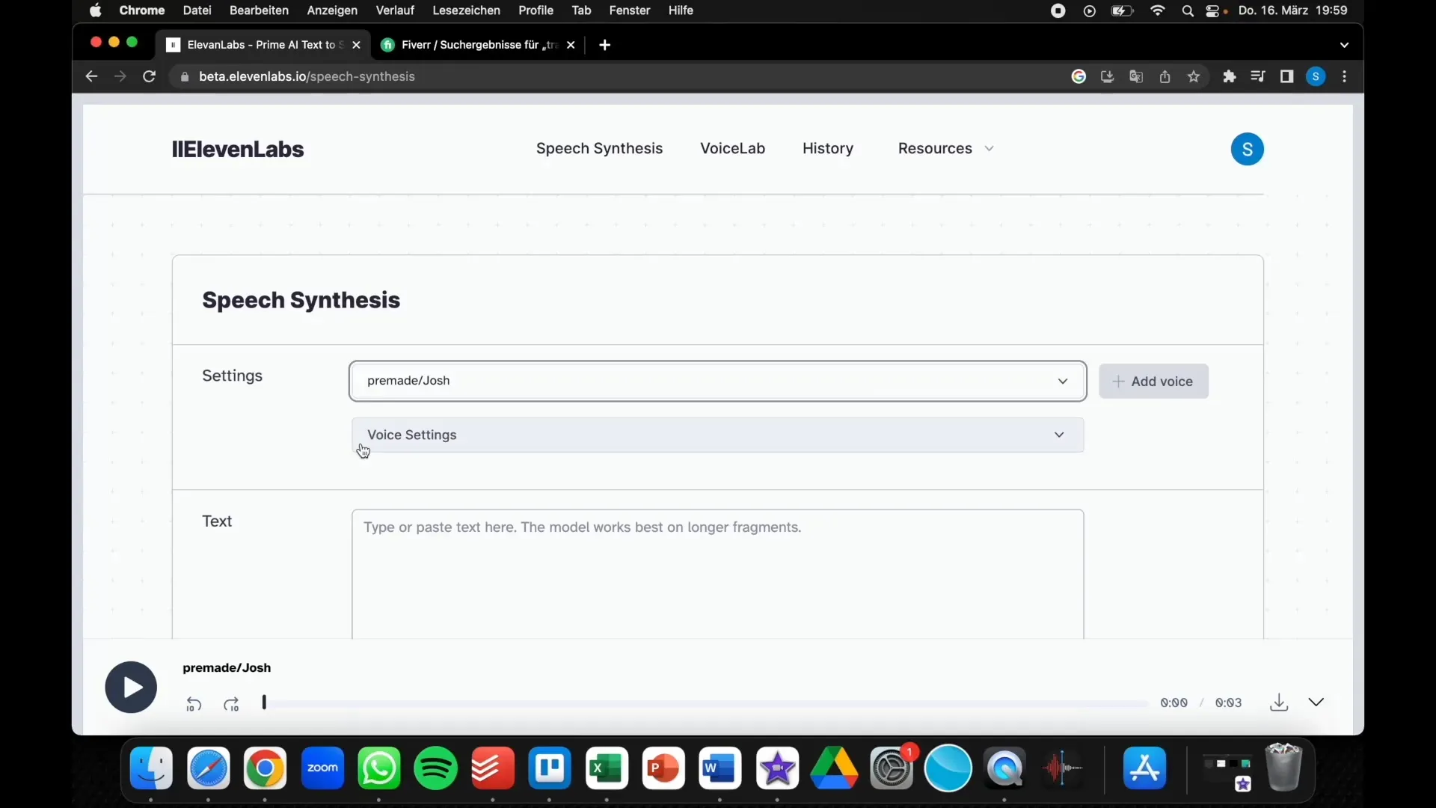Click the user profile avatar icon
This screenshot has width=1436, height=808.
pos(1248,148)
